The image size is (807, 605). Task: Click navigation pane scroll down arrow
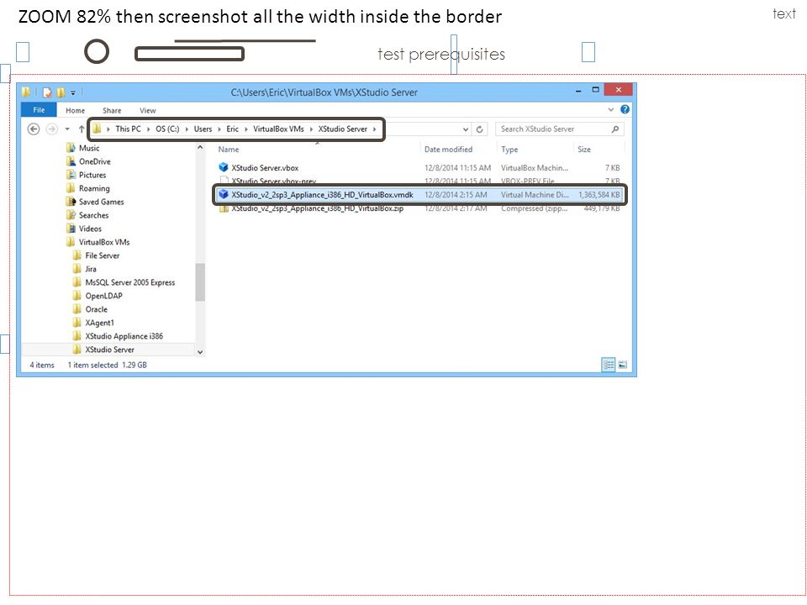(200, 352)
